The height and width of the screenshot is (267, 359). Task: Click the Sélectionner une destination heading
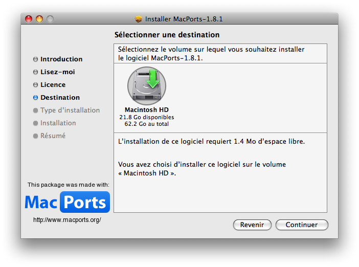tap(167, 35)
